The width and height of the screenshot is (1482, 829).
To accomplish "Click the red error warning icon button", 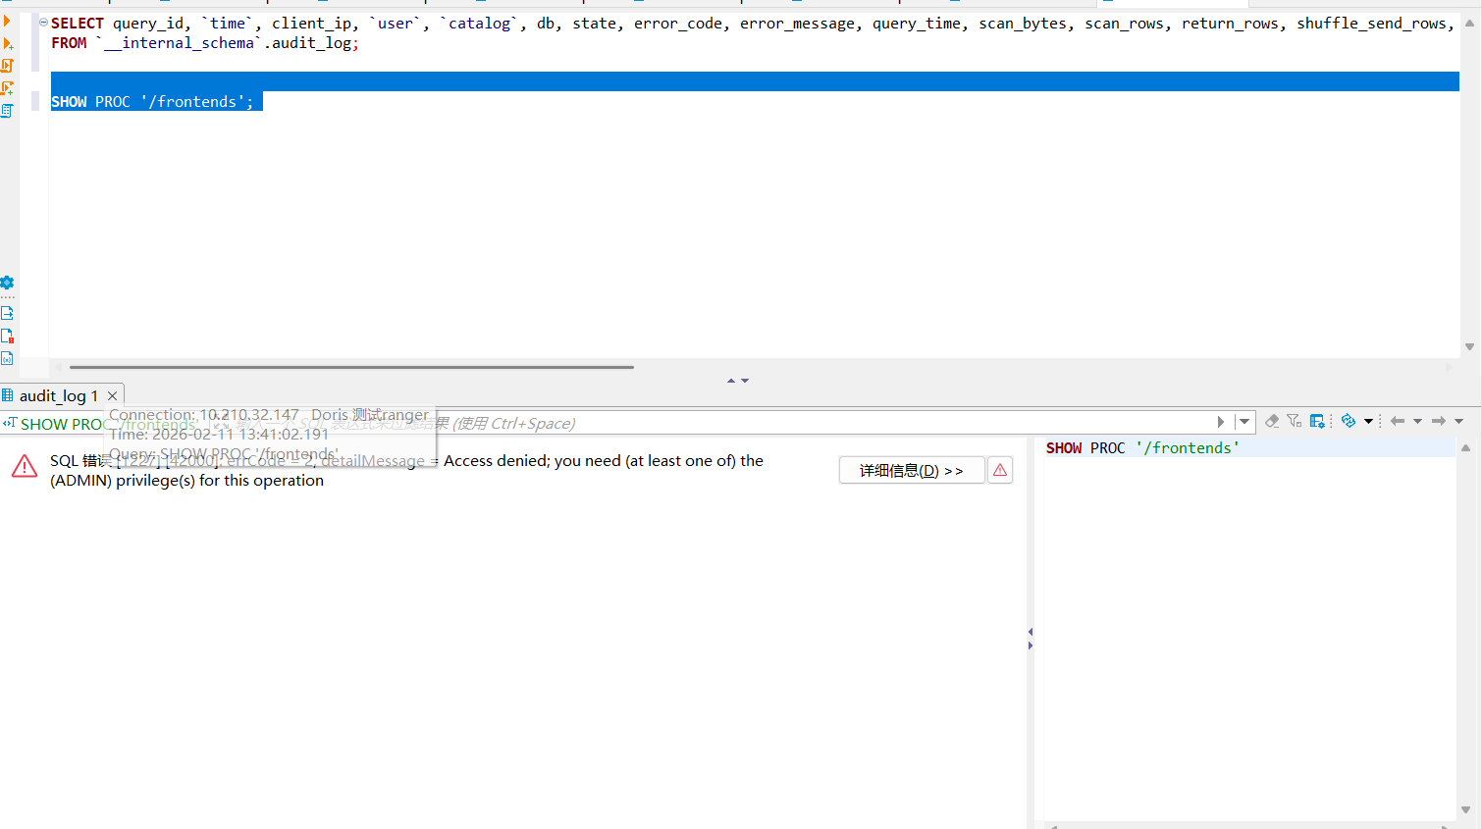I will point(1000,470).
